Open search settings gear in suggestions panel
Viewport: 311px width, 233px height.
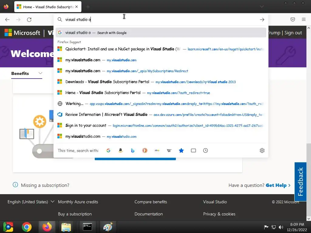tap(262, 150)
